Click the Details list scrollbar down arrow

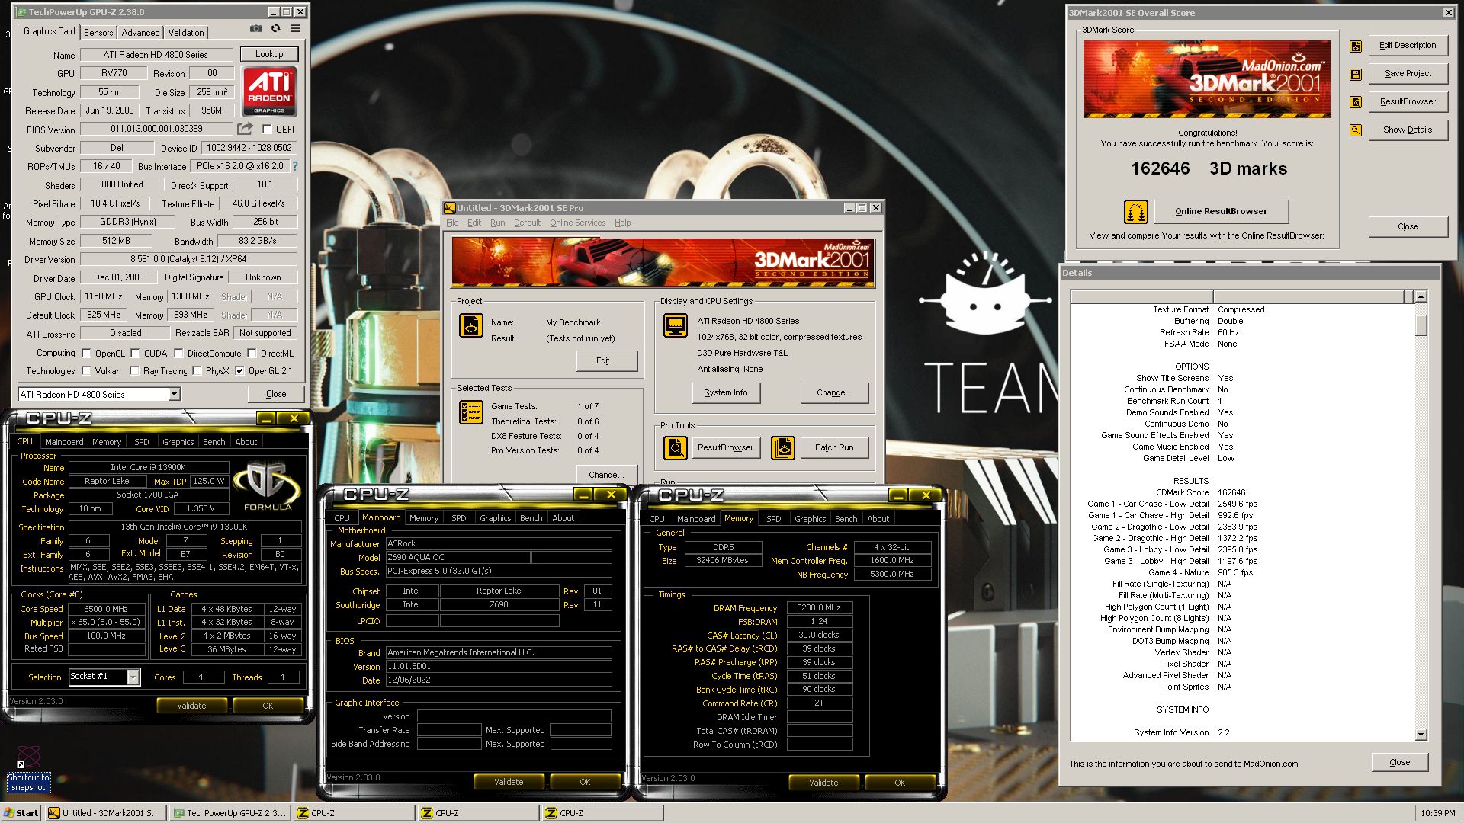click(x=1421, y=735)
